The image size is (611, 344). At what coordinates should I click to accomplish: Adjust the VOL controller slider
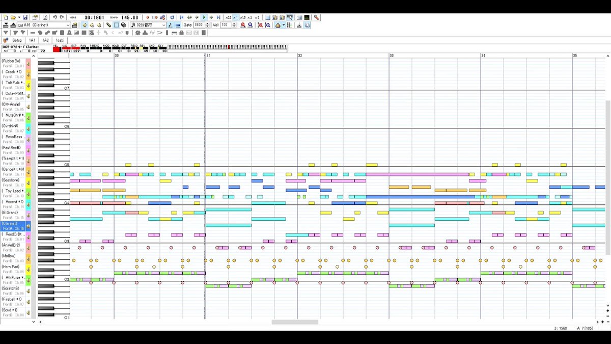coord(67,48)
